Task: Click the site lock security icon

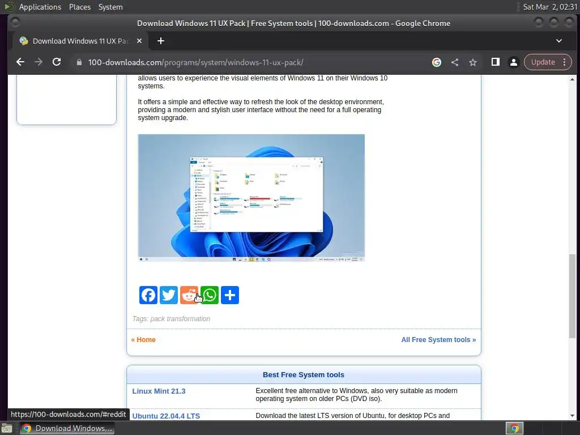Action: (79, 62)
